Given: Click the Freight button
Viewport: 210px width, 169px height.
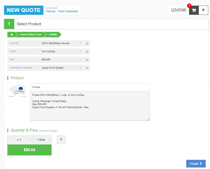Looking at the screenshot, I should click(x=196, y=163).
